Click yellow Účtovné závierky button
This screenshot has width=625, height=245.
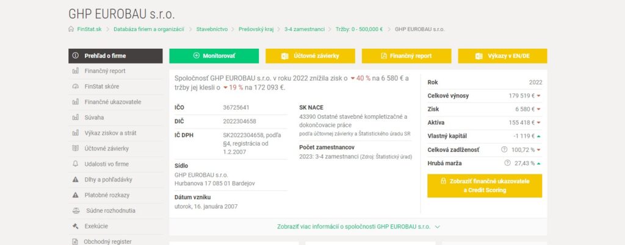pos(310,56)
